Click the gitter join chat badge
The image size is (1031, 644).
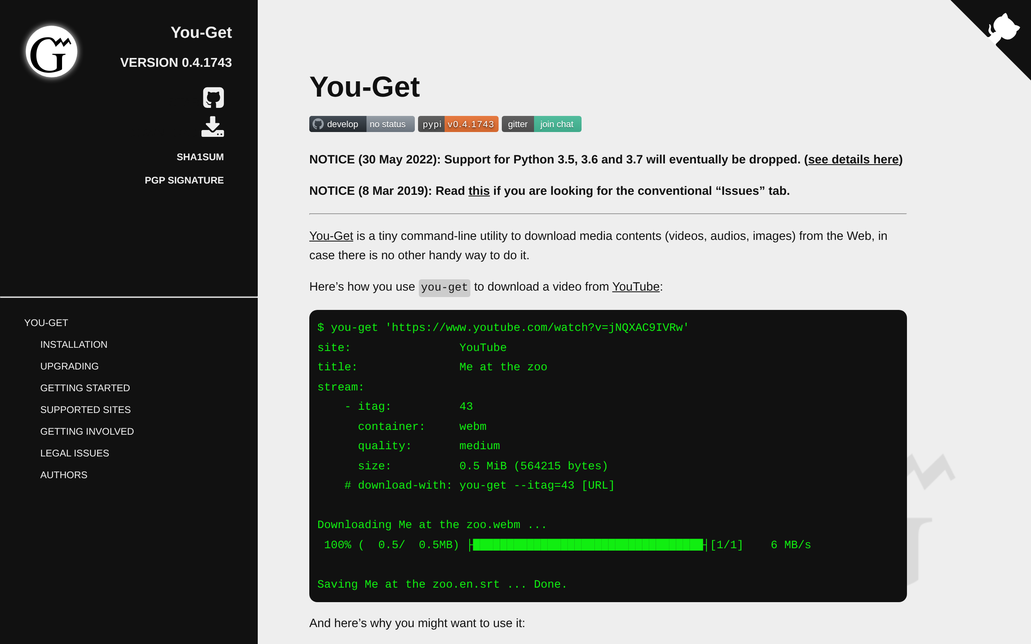click(x=542, y=124)
